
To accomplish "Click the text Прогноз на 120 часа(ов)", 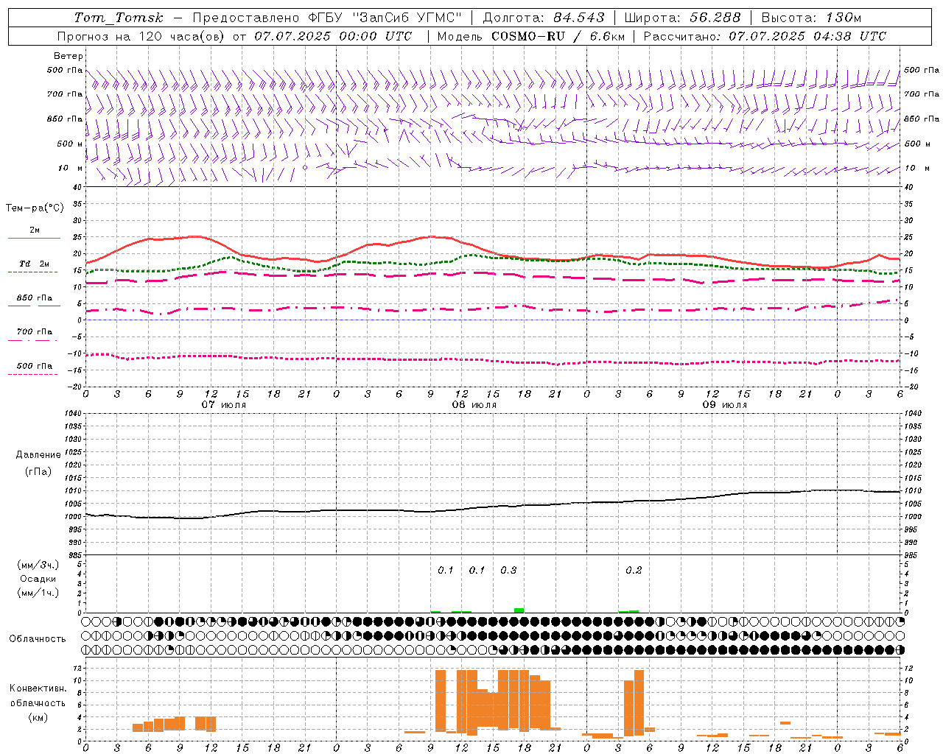I will (x=141, y=36).
